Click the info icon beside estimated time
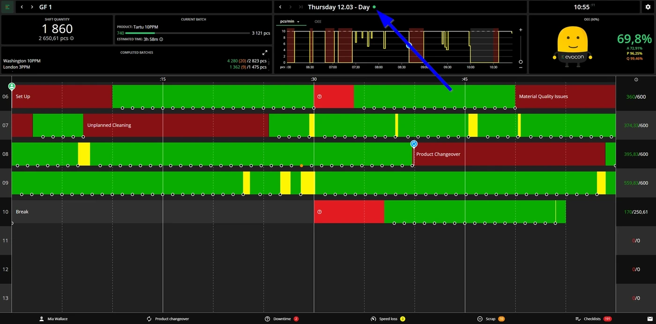 pos(161,39)
